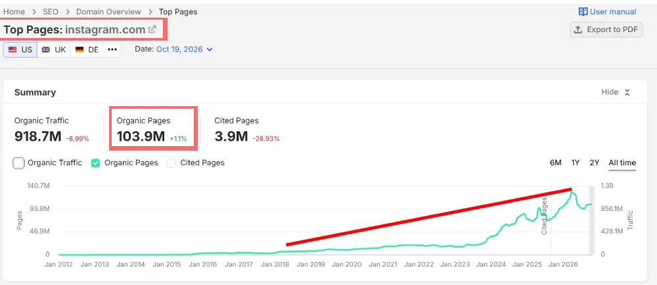The image size is (657, 285).
Task: Select the All time chart range
Action: pyautogui.click(x=622, y=162)
